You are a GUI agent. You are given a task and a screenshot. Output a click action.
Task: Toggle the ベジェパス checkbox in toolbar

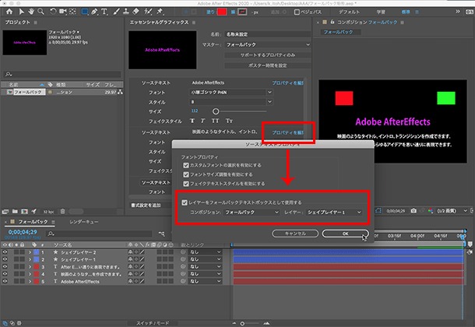pyautogui.click(x=297, y=12)
